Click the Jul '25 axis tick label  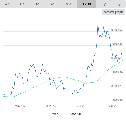click(81, 106)
